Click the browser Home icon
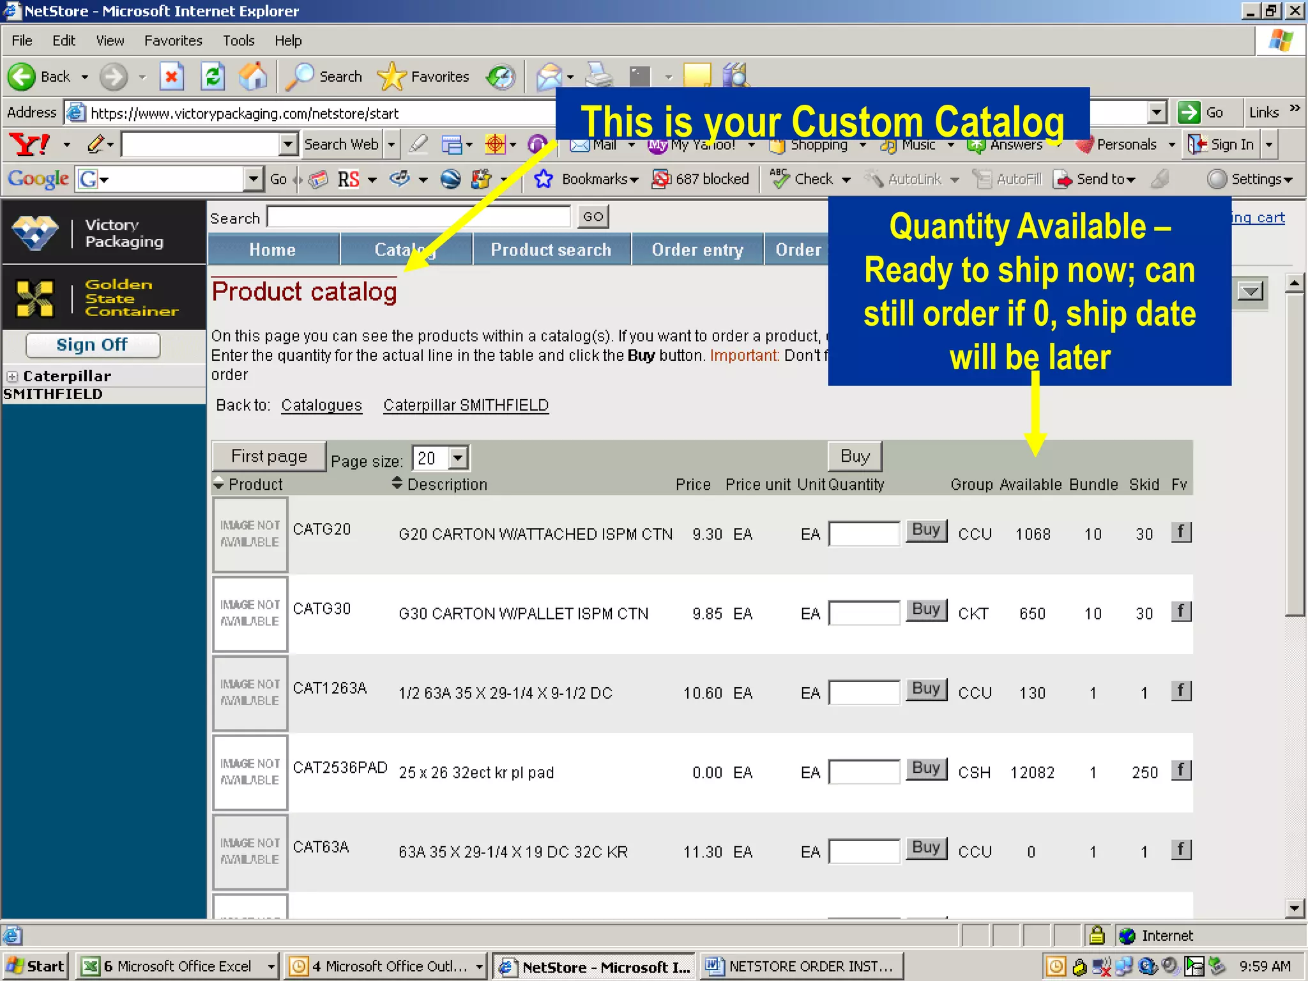The width and height of the screenshot is (1308, 981). (x=253, y=77)
